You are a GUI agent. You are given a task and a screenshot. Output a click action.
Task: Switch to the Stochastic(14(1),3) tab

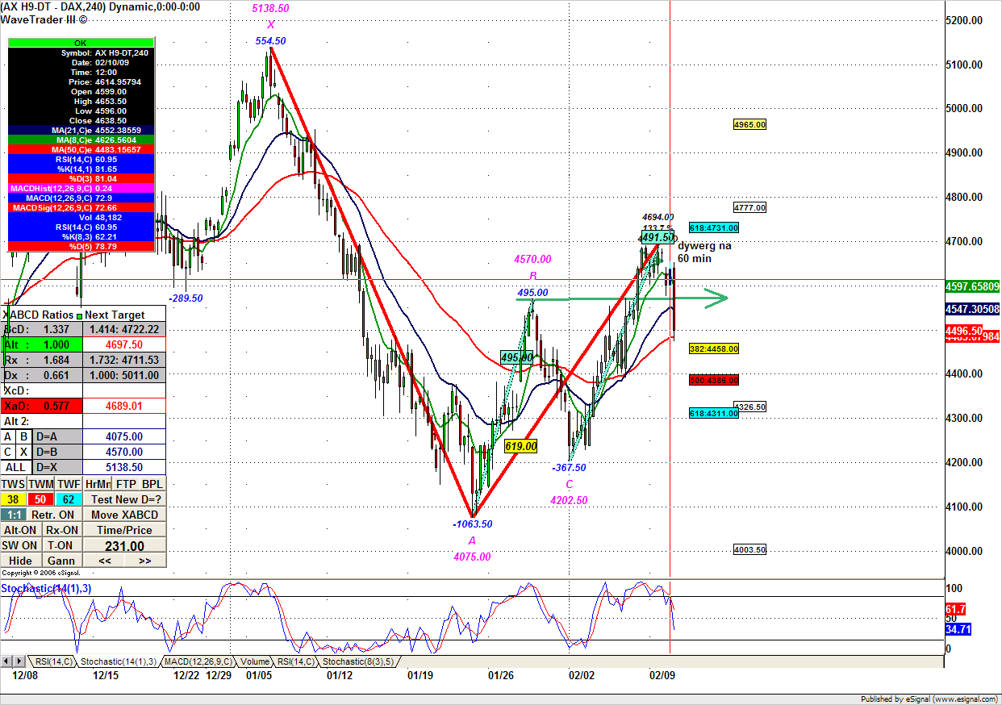(x=118, y=661)
